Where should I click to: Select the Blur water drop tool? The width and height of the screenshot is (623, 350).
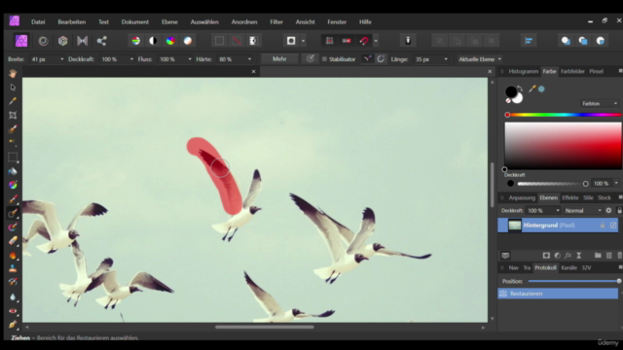13,297
